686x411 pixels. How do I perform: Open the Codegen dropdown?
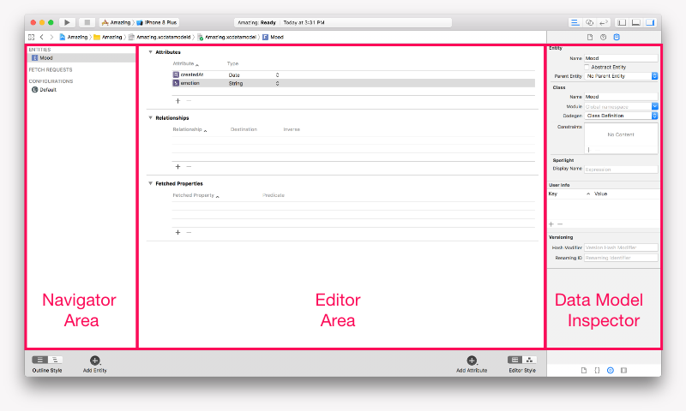click(621, 116)
